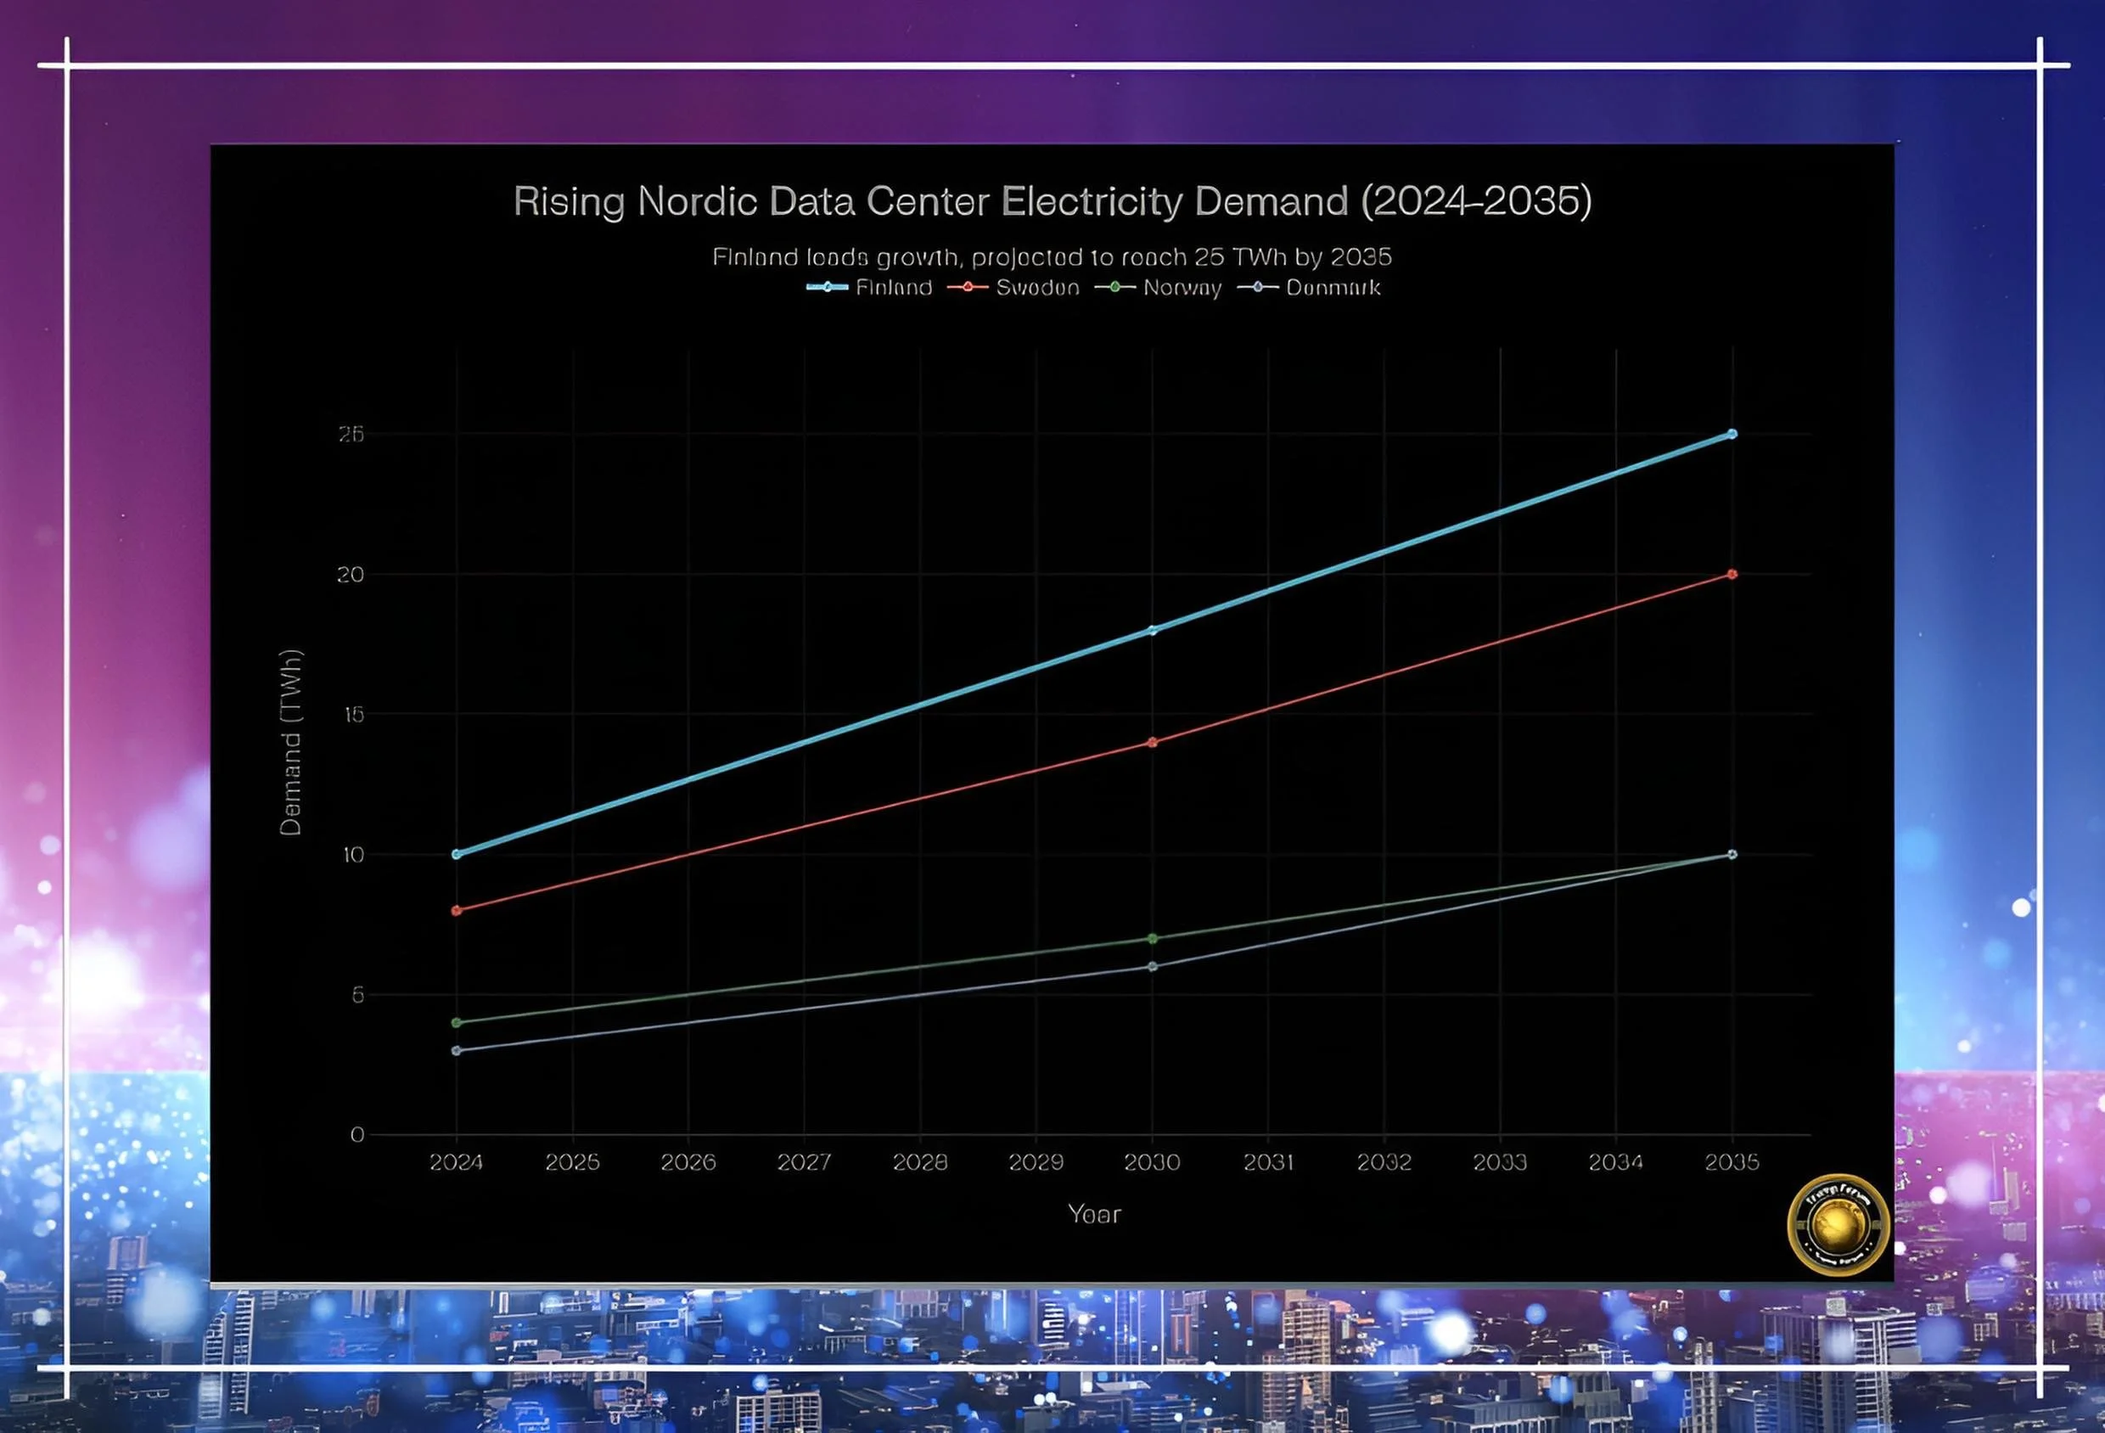This screenshot has height=1433, width=2105.
Task: Click the chart title text
Action: [1052, 201]
